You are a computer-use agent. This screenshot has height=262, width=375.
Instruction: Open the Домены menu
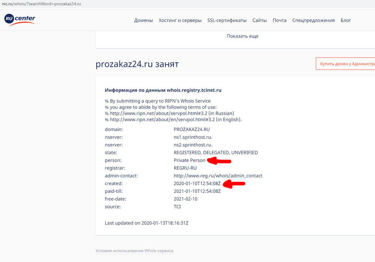[144, 21]
